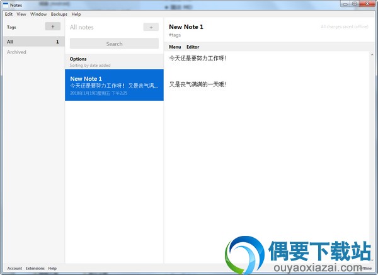Screen dimensions: 378x275
Task: Maximize the Notes window
Action: 355,4
